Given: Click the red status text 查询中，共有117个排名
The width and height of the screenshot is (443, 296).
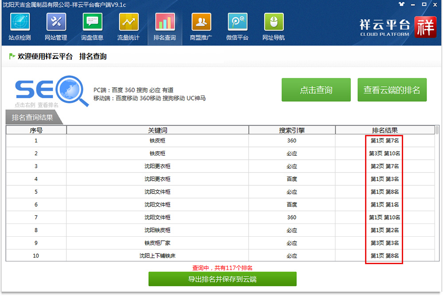Looking at the screenshot, I should [222, 268].
